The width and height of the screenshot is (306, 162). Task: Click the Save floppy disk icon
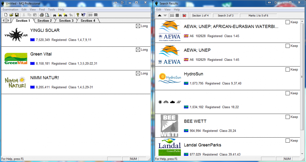tap(17, 15)
